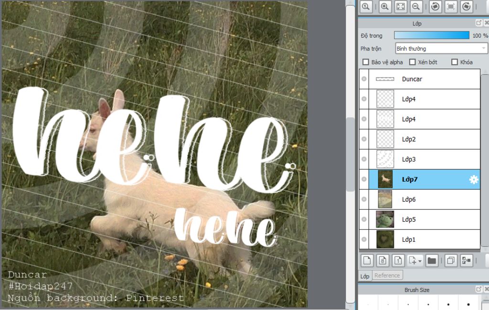Image resolution: width=489 pixels, height=310 pixels.
Task: Pick the largest visible brush size dot
Action: [x=468, y=304]
